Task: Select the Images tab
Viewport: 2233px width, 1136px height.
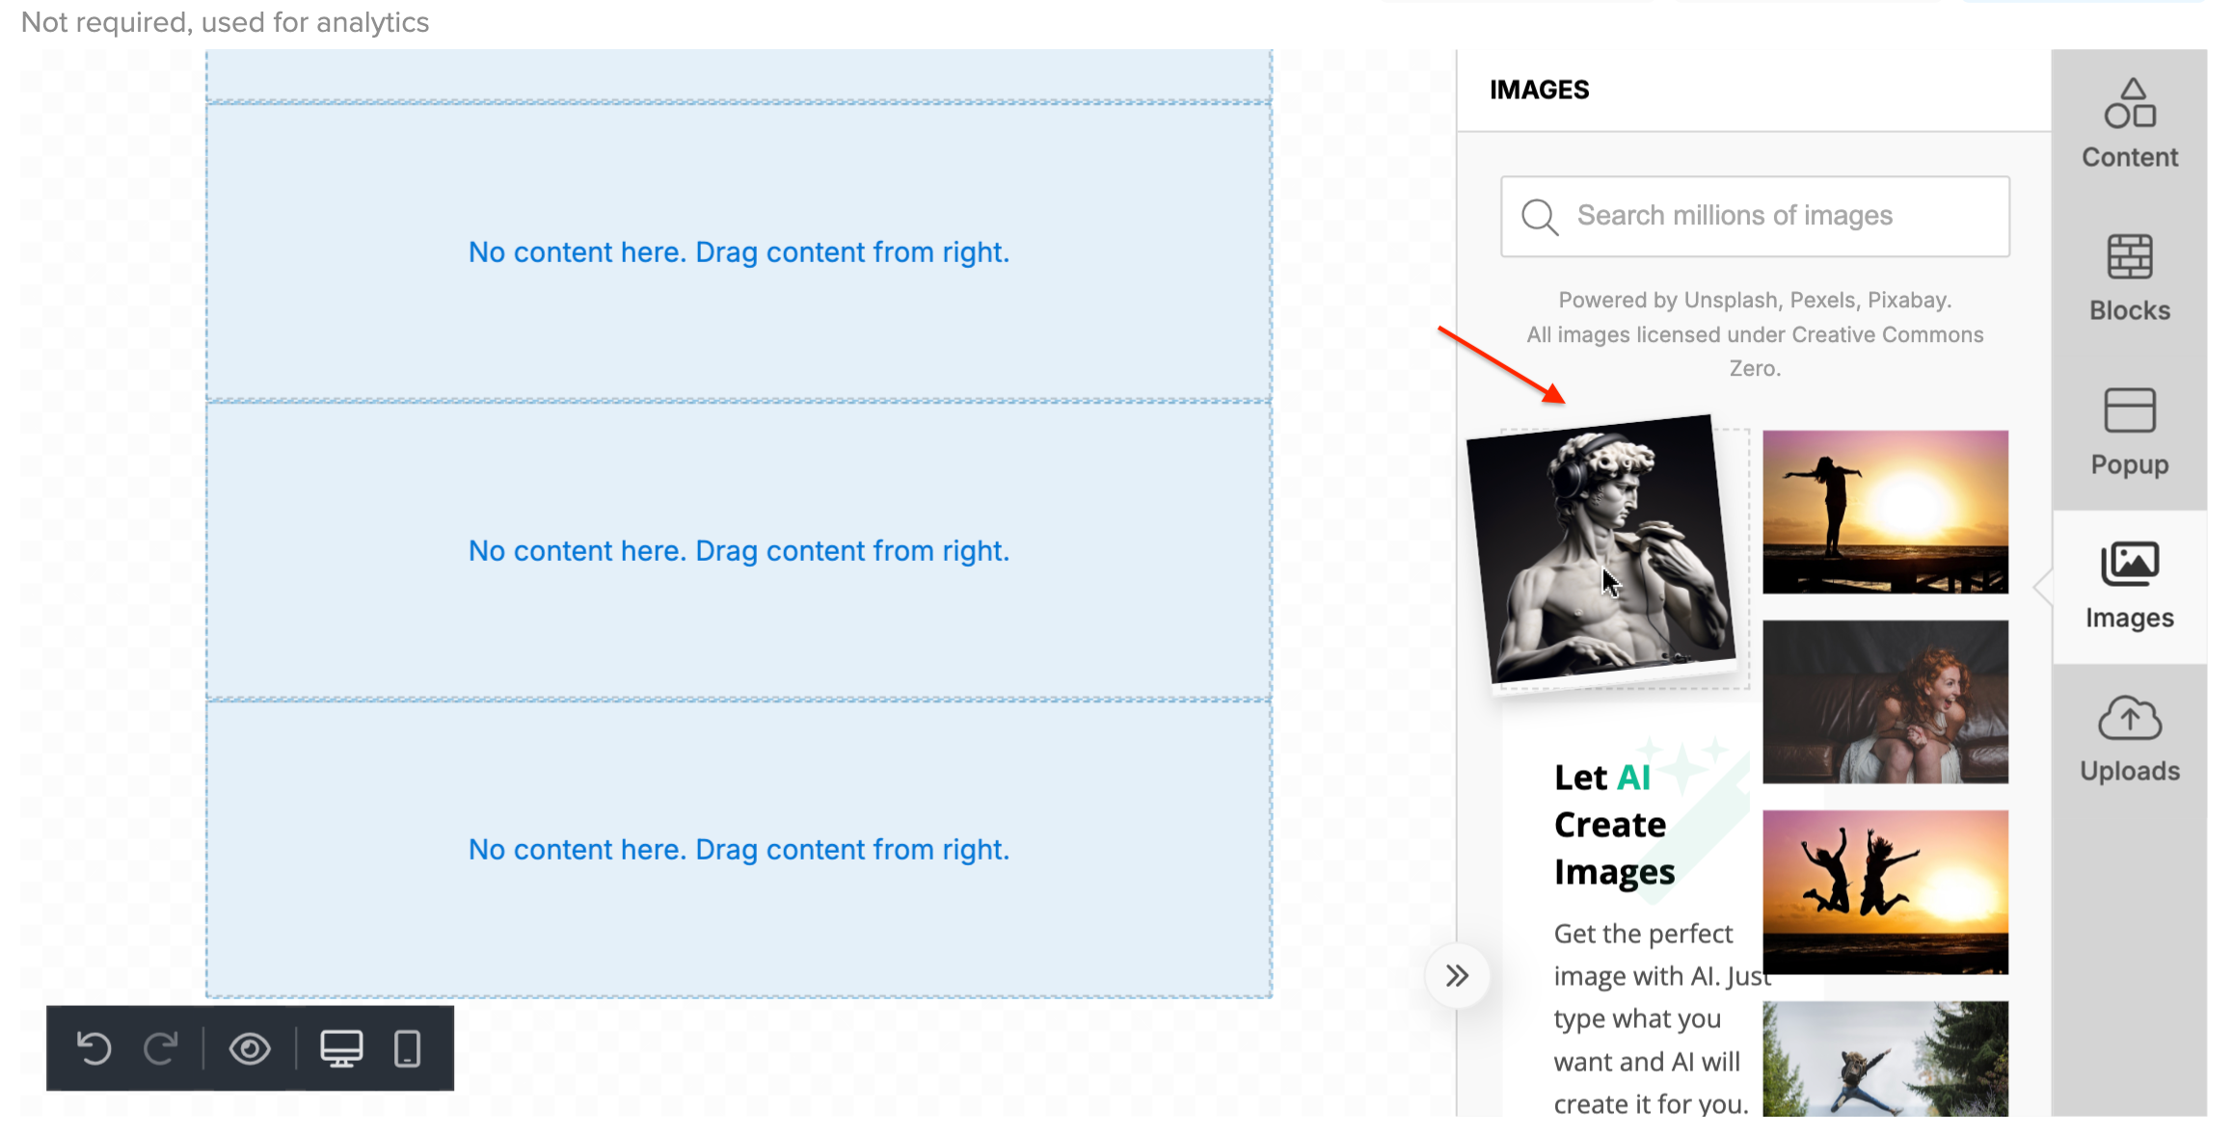Action: click(x=2129, y=586)
